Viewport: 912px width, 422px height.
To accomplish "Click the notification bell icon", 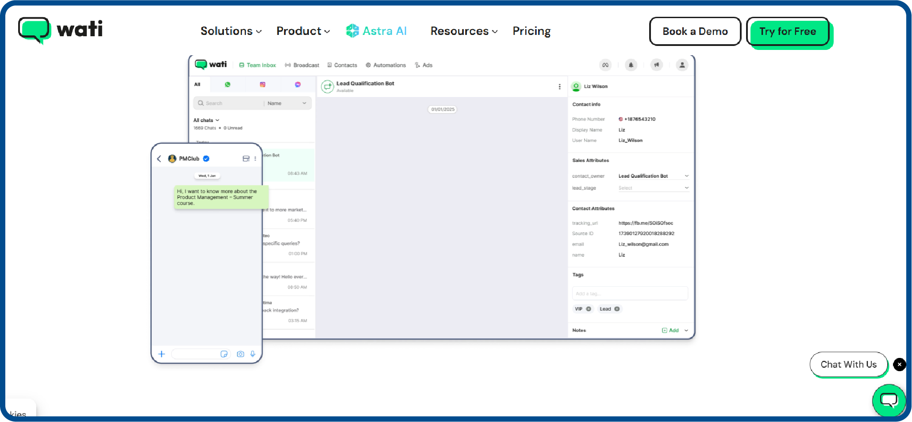I will [x=631, y=65].
